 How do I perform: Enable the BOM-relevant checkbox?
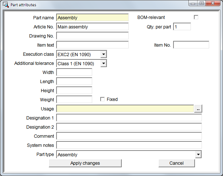point(196,17)
